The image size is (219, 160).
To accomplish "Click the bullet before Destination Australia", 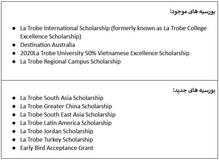I will [14, 45].
